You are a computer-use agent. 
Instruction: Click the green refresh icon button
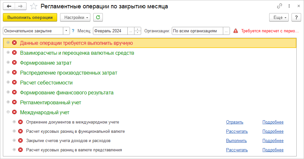click(x=98, y=17)
